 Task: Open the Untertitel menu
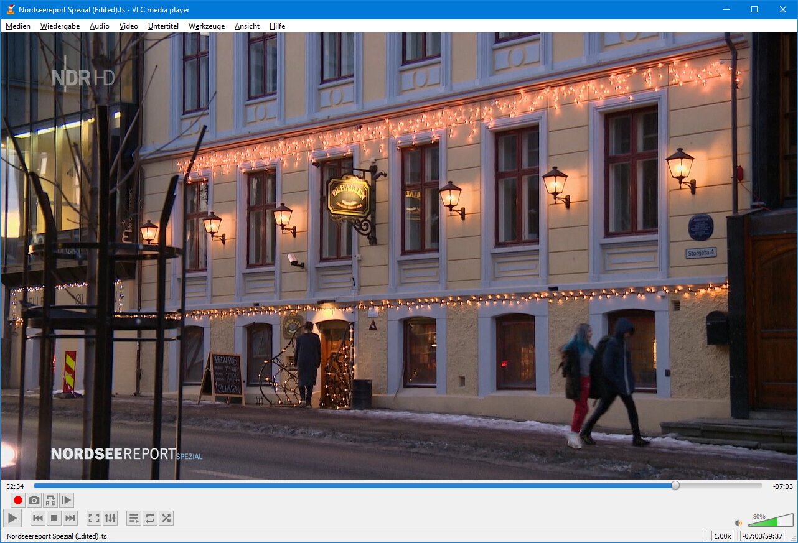pos(163,26)
